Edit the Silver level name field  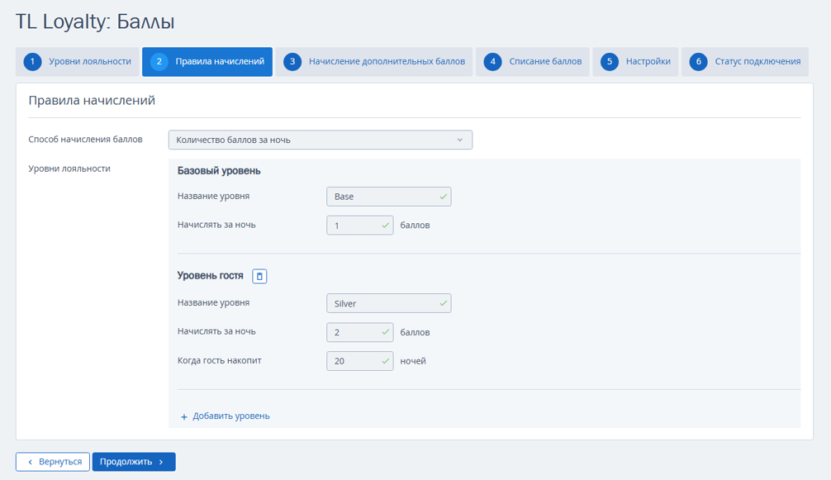(389, 303)
